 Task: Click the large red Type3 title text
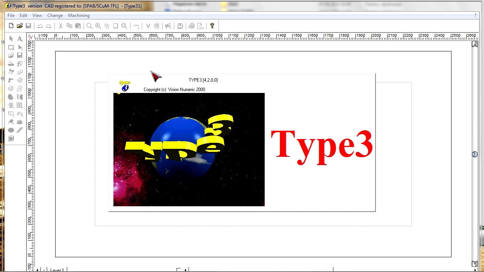[x=322, y=147]
